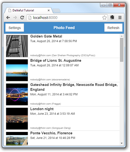Click the scrollbar down arrow

pos(122,143)
